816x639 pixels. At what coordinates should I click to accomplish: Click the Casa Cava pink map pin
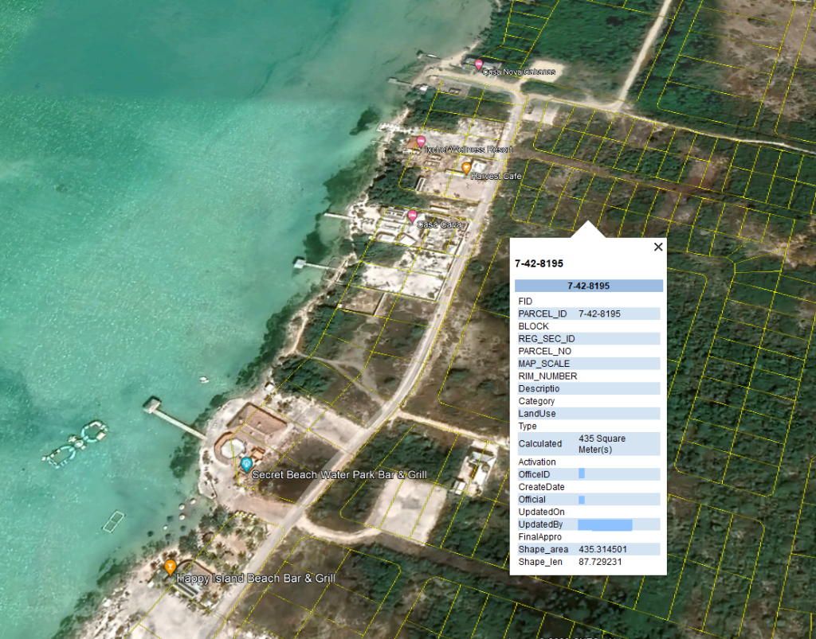pyautogui.click(x=412, y=216)
